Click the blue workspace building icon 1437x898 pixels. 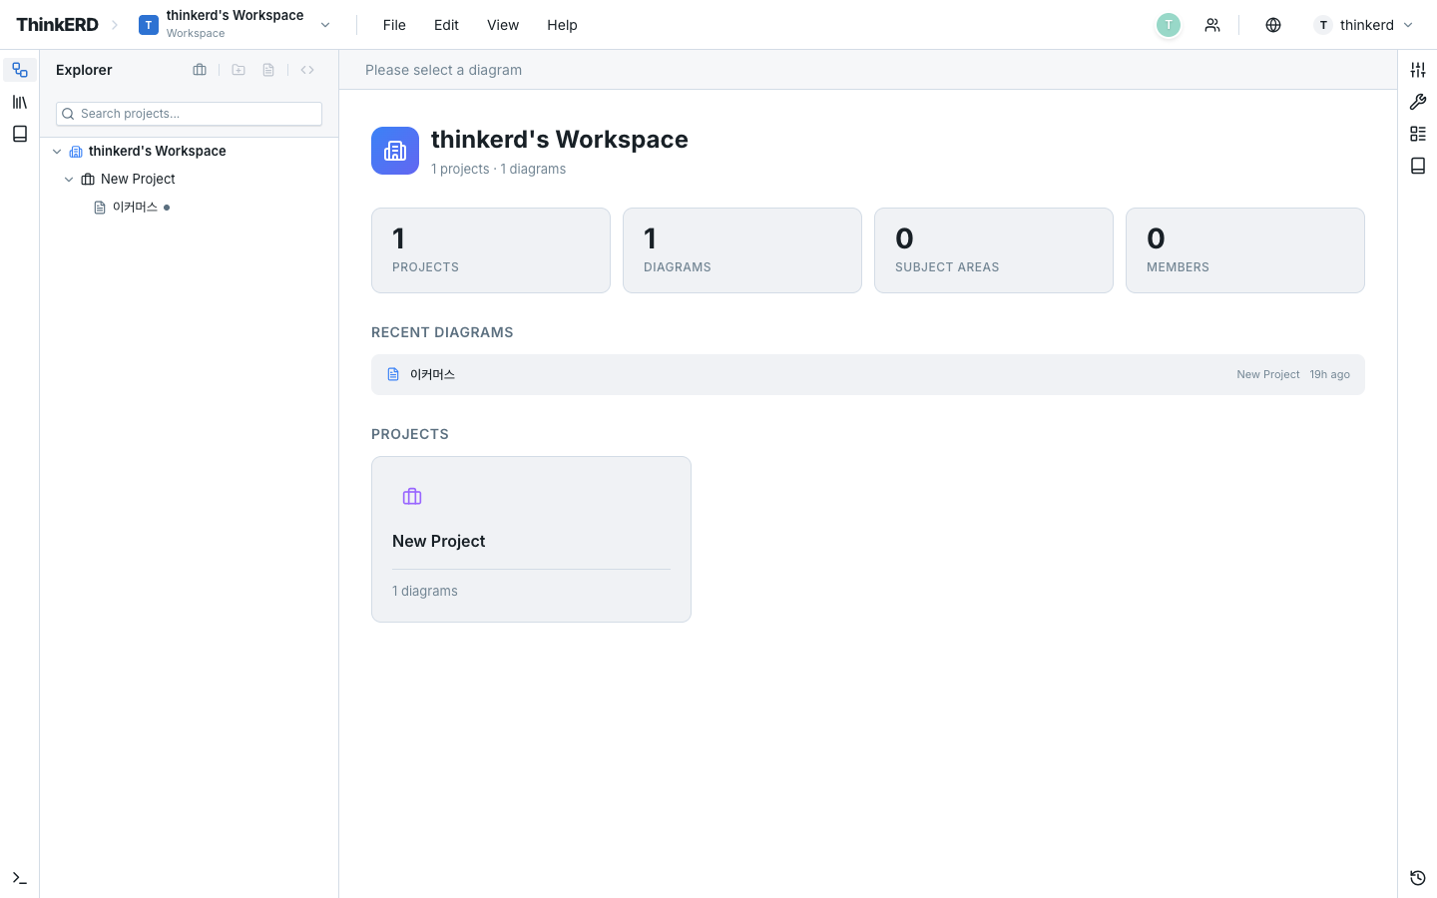click(395, 151)
